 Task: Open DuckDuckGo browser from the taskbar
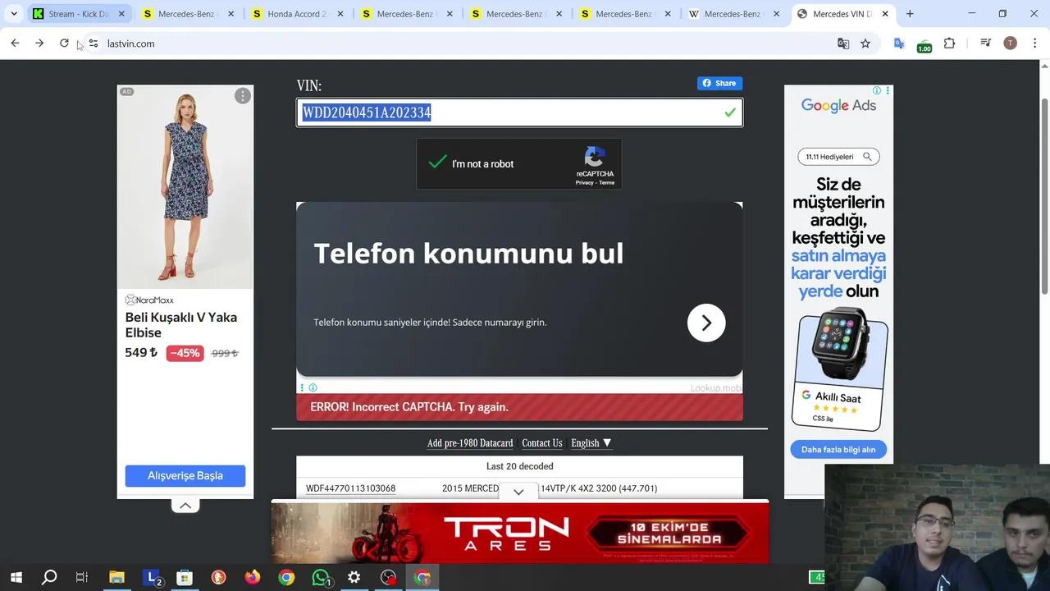click(218, 578)
